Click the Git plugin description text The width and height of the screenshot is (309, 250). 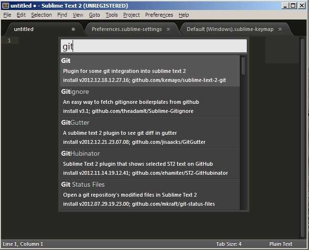124,71
